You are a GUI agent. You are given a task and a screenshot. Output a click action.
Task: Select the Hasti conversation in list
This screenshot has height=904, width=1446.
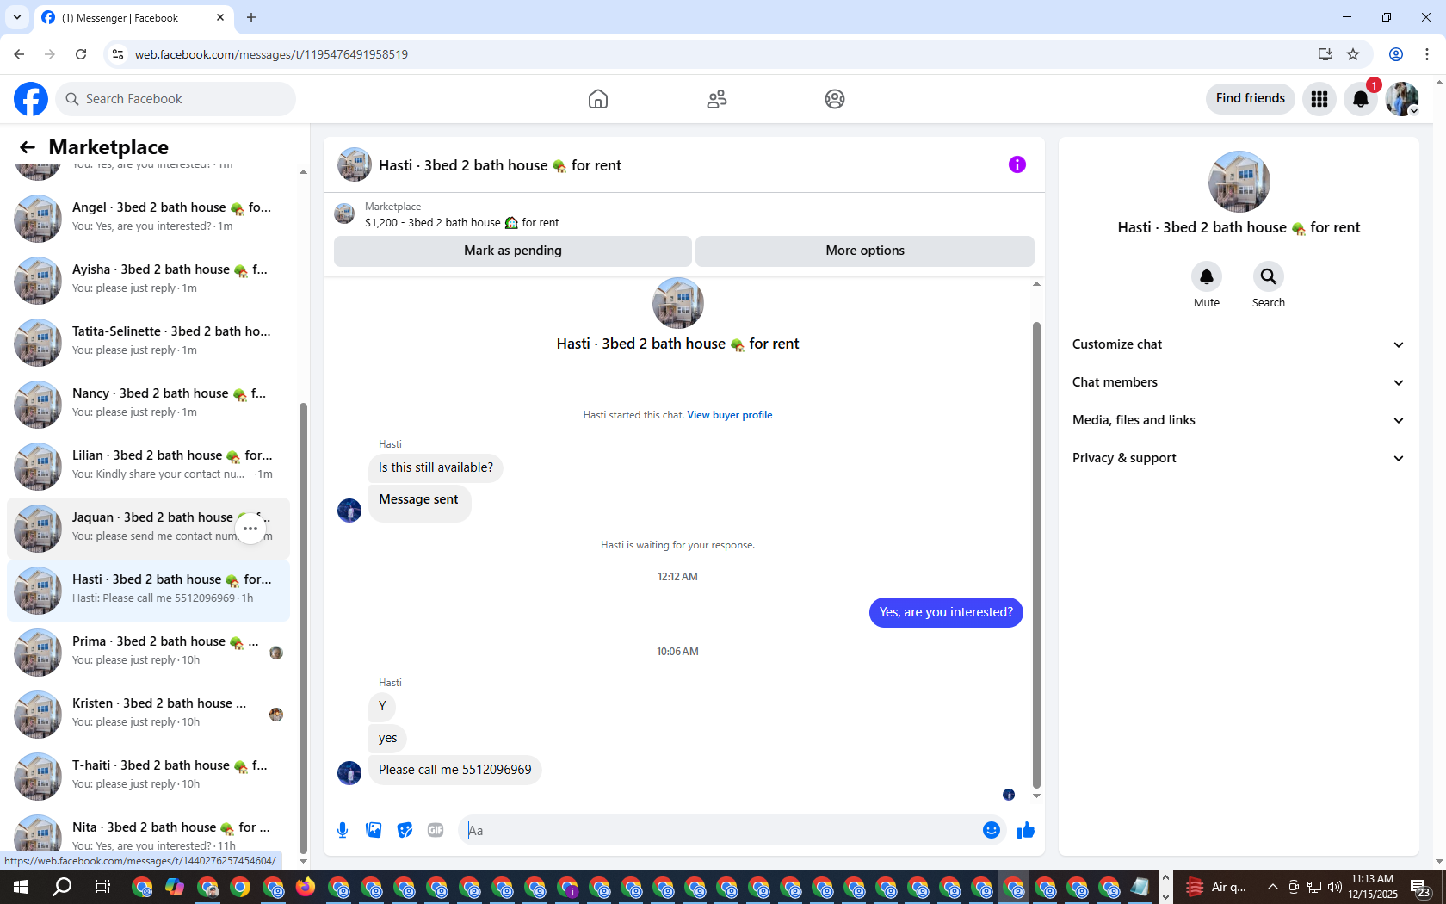point(148,591)
